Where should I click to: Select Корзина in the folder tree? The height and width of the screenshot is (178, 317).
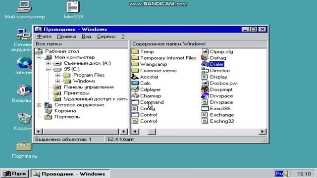click(x=65, y=111)
